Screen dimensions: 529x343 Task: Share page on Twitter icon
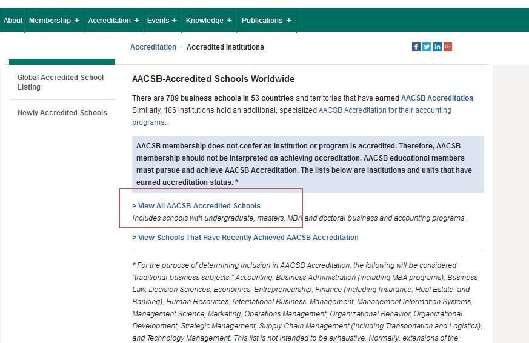coord(427,47)
